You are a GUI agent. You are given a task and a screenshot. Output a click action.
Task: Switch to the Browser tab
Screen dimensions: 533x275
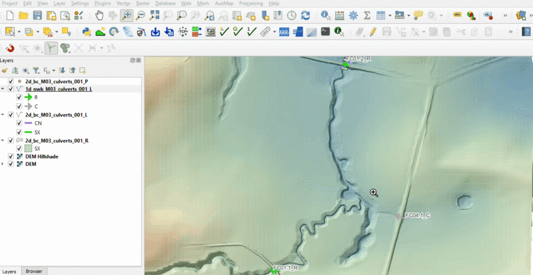[x=33, y=271]
